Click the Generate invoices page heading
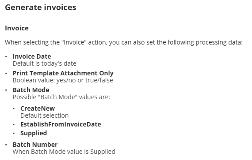252x160 pixels. (41, 7)
